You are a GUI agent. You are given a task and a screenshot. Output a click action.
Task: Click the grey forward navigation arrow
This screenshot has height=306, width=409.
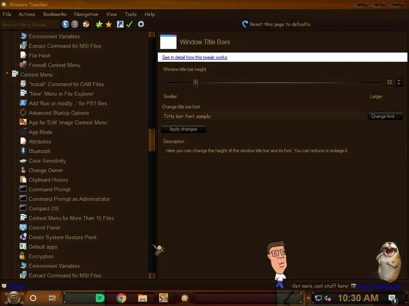(75, 24)
